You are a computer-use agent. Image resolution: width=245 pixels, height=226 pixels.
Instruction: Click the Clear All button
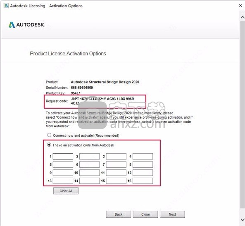click(x=66, y=191)
